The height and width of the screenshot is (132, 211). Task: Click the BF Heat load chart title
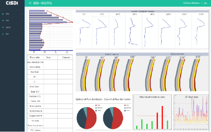pos(191,97)
